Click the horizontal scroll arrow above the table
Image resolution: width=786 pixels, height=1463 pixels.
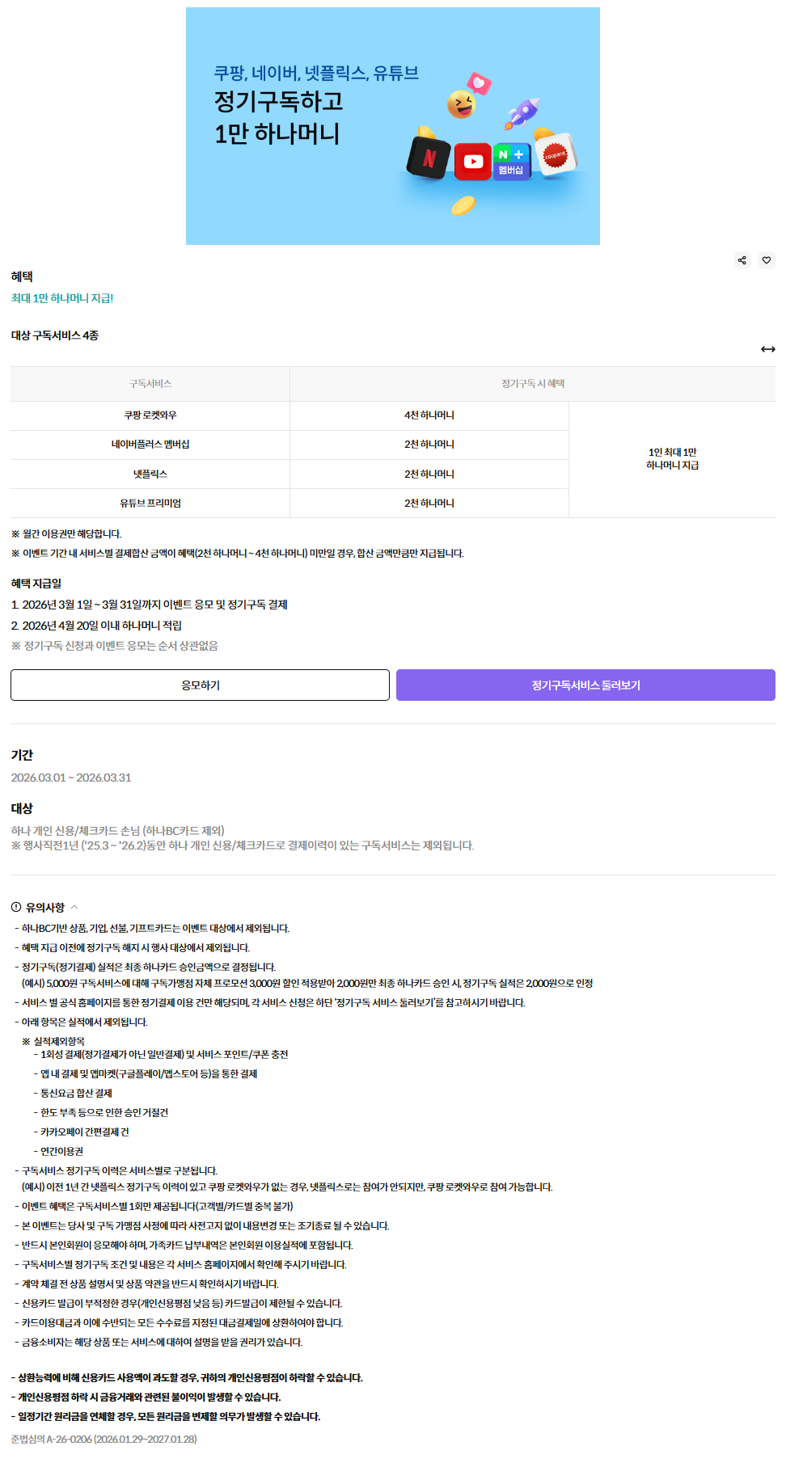coord(767,349)
